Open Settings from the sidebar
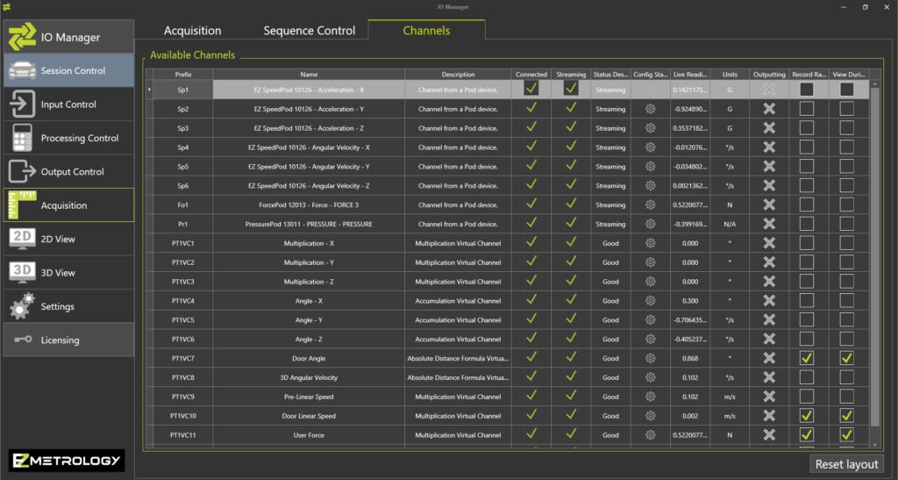The height and width of the screenshot is (480, 898). (68, 306)
